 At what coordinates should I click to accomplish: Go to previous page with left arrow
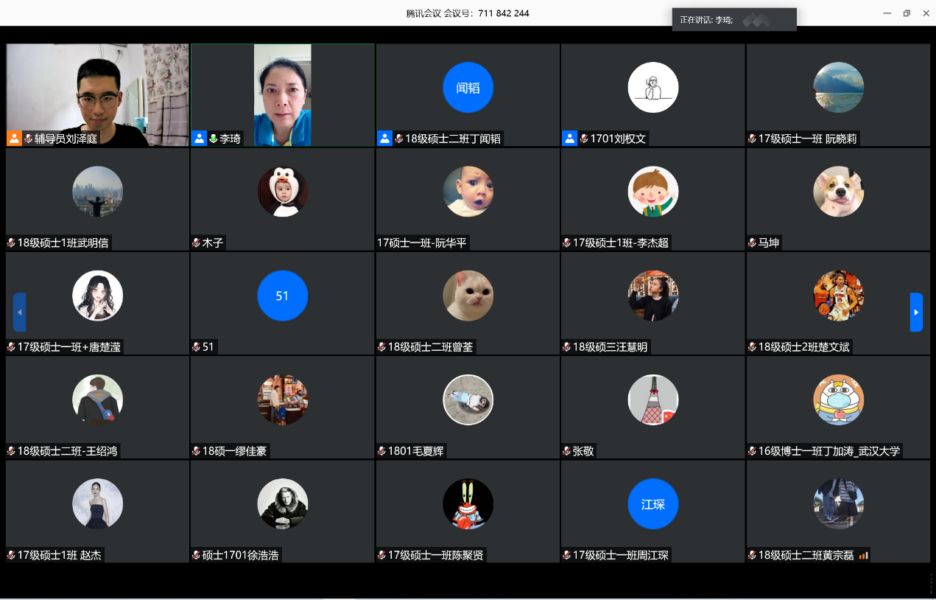19,313
